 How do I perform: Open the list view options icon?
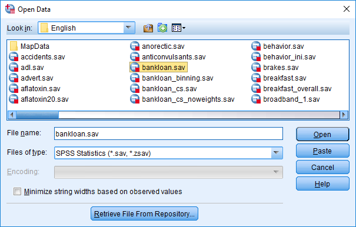tap(178, 28)
